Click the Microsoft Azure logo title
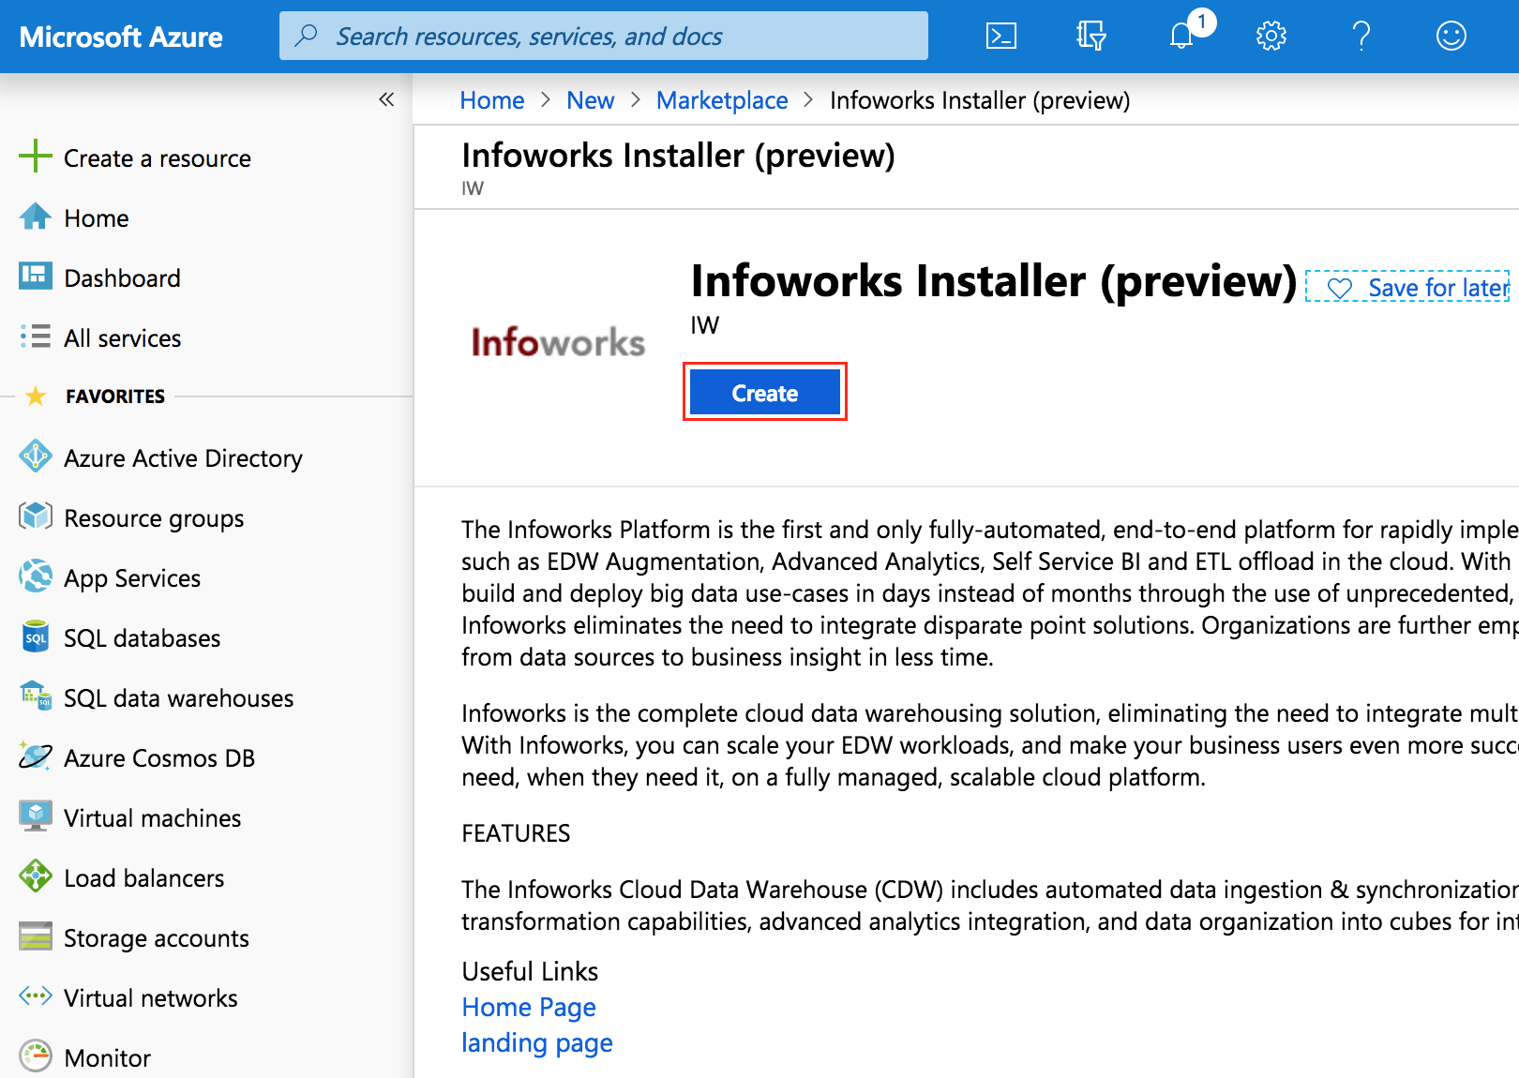This screenshot has height=1078, width=1519. [x=121, y=37]
